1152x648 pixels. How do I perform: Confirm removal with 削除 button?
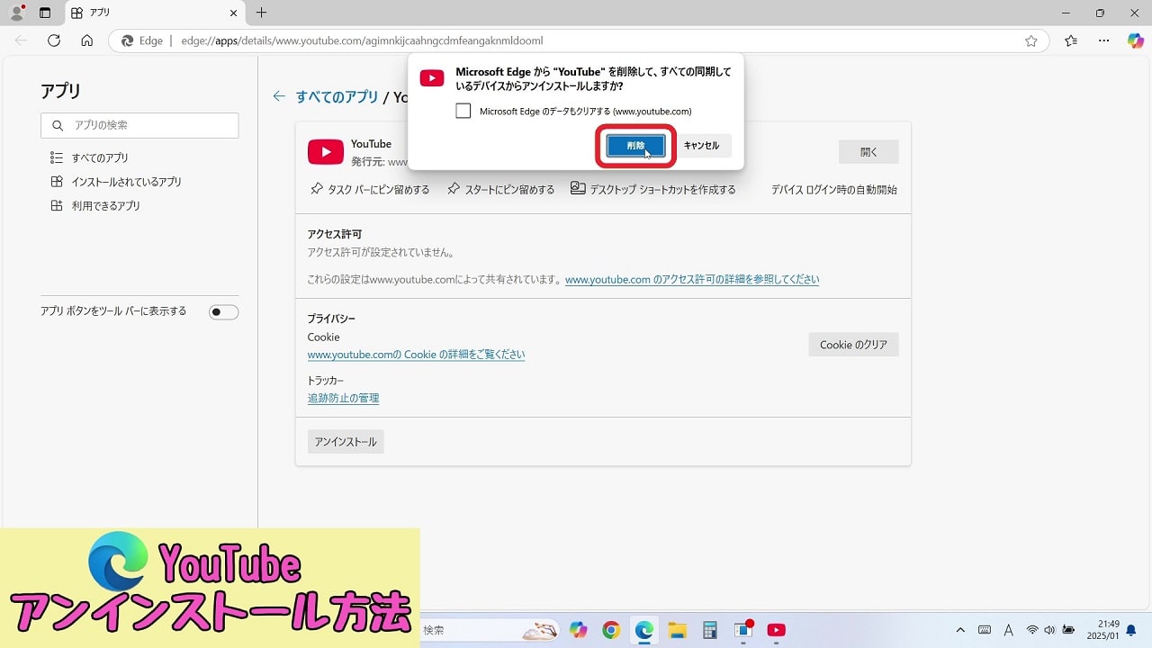point(635,145)
